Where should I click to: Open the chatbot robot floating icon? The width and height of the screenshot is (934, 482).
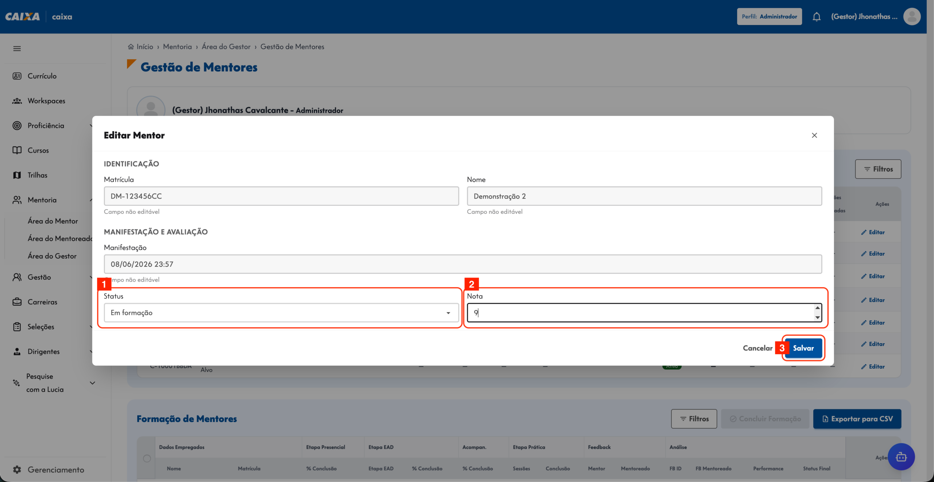click(901, 456)
